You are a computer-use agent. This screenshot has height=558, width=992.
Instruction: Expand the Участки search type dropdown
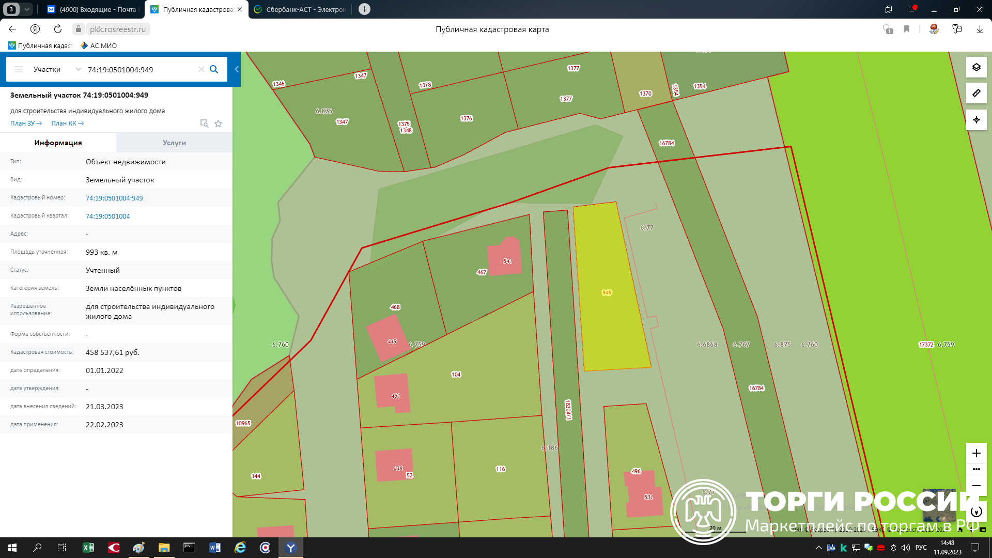[x=78, y=69]
